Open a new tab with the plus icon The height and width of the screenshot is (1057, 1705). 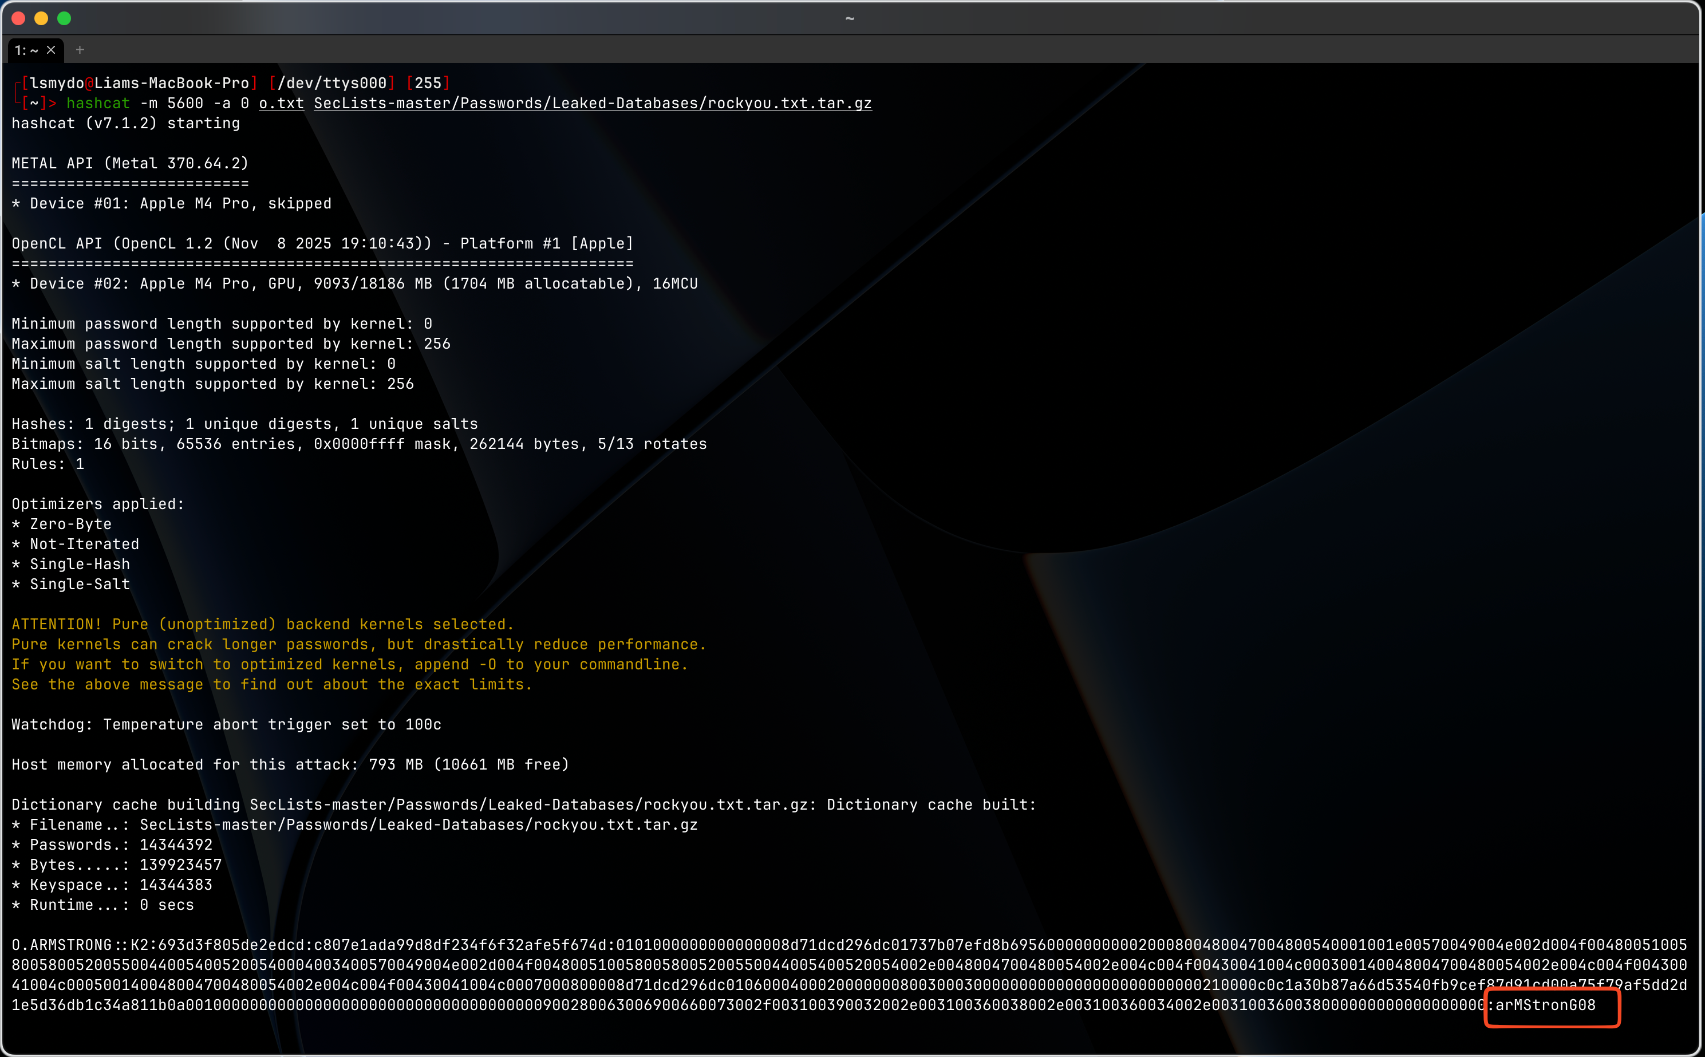pos(80,50)
